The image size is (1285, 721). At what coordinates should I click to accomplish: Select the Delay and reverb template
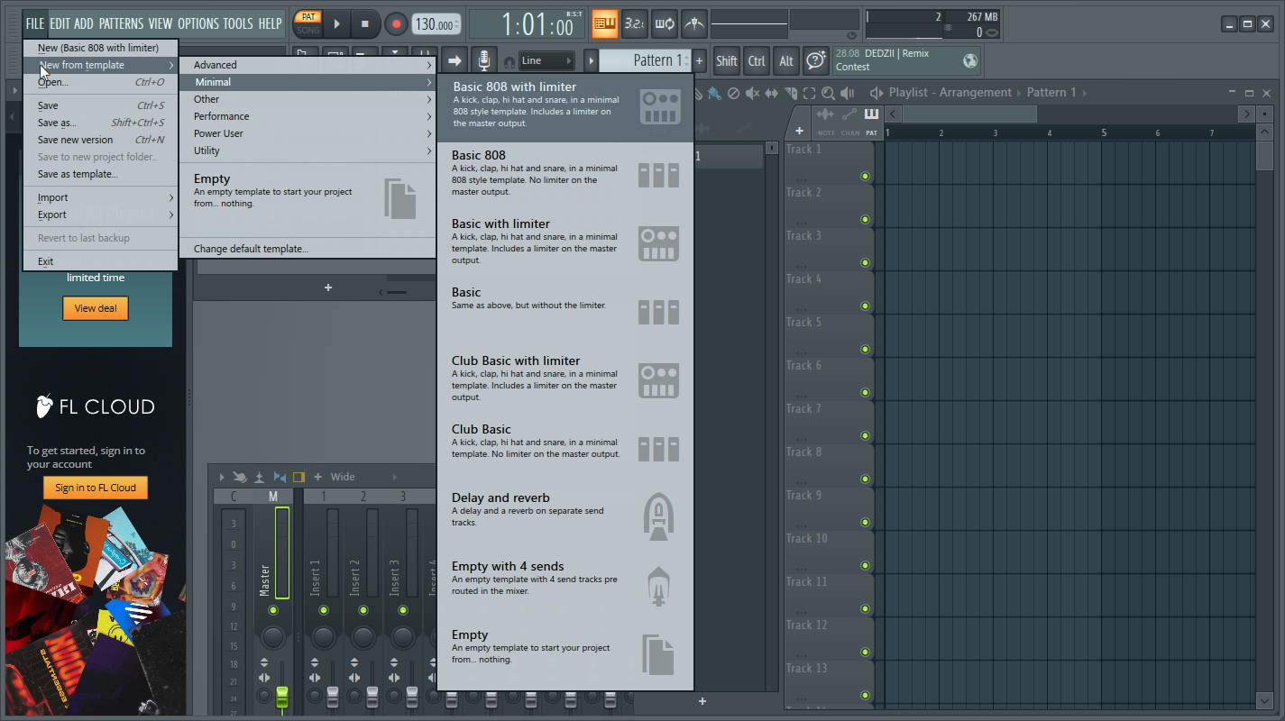pyautogui.click(x=565, y=516)
